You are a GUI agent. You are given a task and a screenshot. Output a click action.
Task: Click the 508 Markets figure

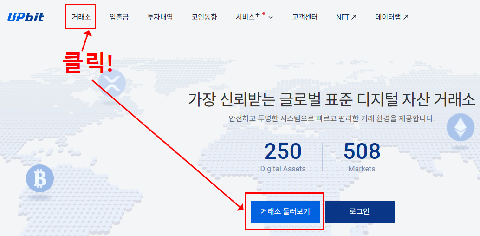click(362, 157)
